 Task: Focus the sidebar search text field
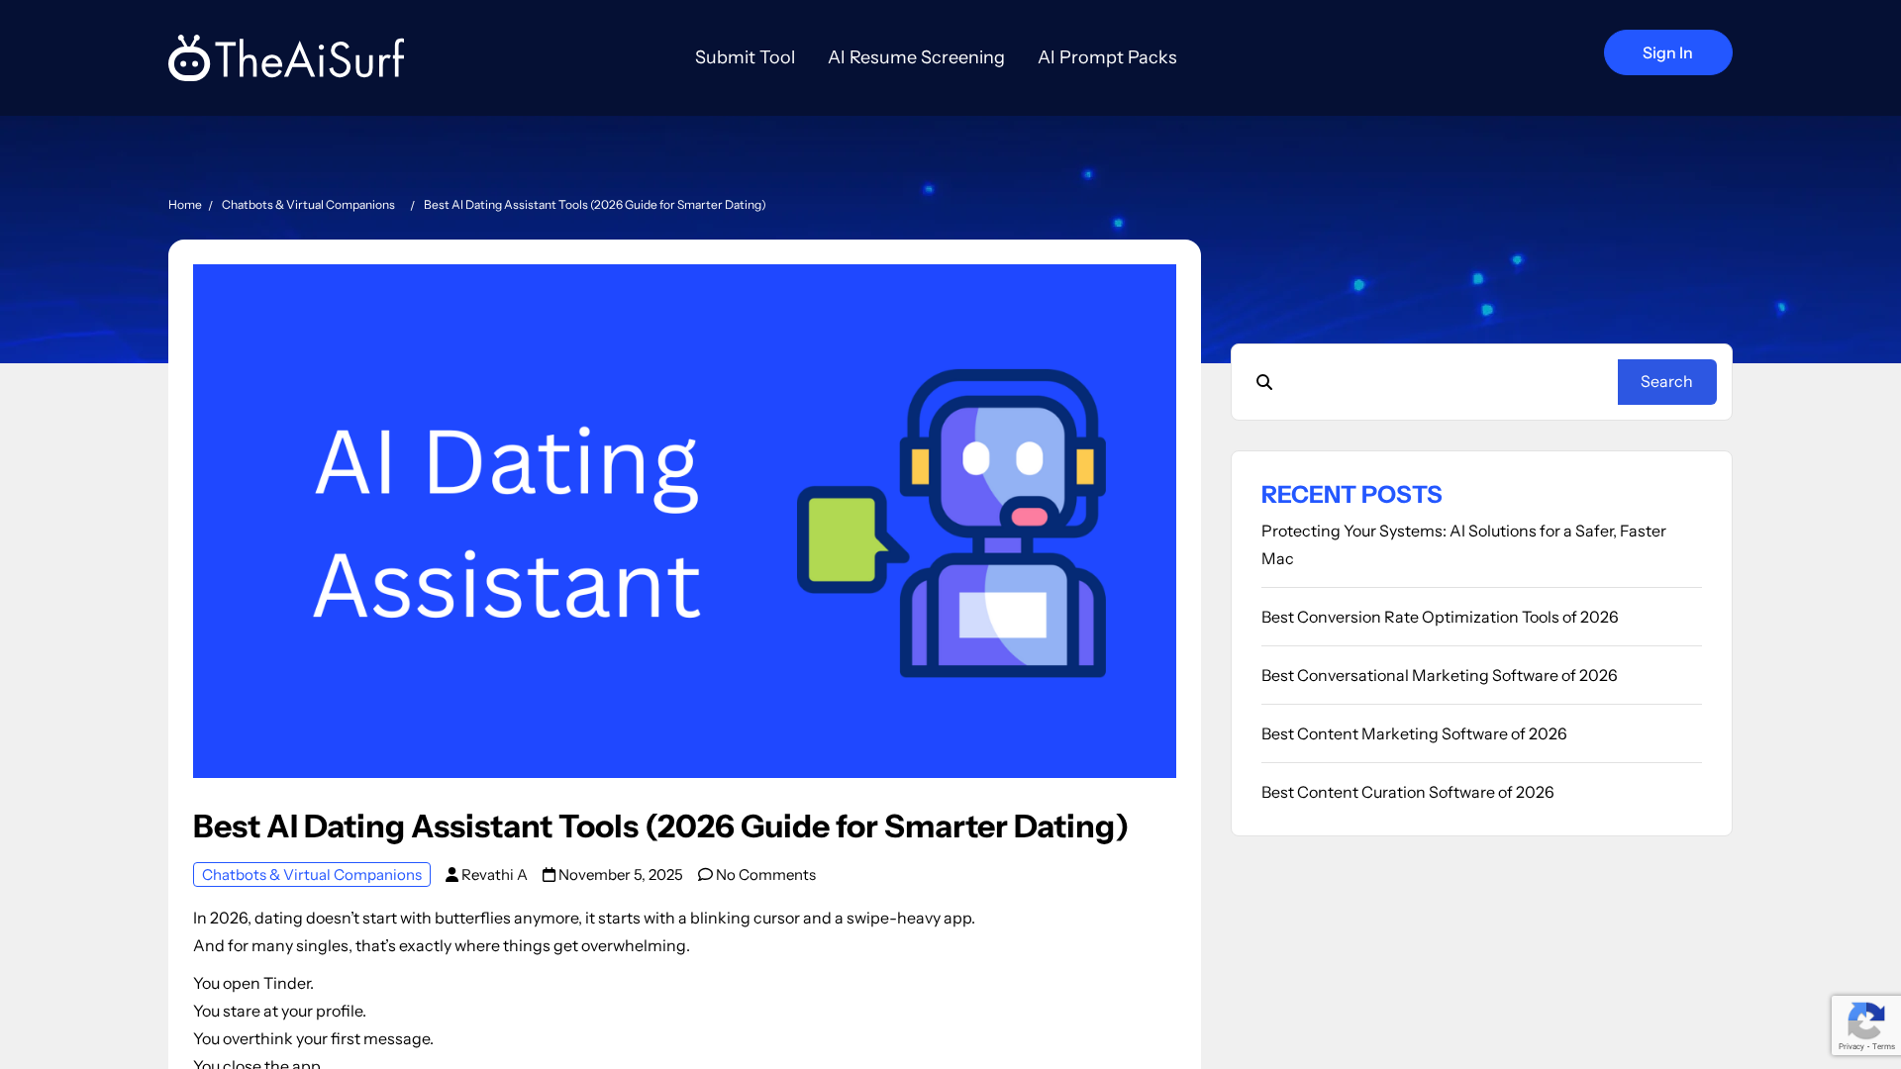point(1446,382)
